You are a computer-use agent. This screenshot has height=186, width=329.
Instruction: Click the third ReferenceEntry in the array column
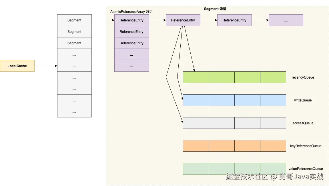tap(131, 43)
